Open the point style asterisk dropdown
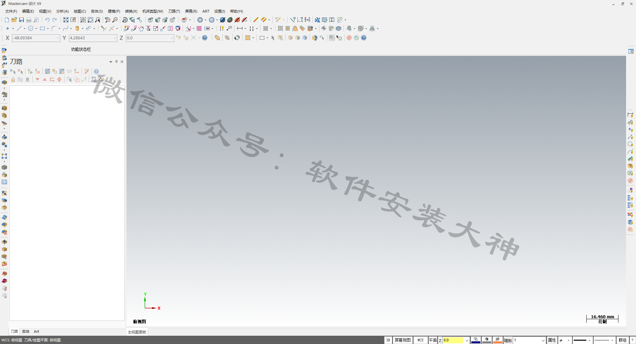 coord(568,340)
